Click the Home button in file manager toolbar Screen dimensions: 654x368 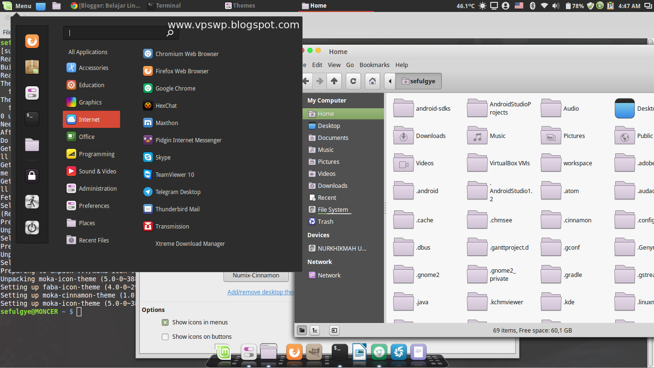372,81
